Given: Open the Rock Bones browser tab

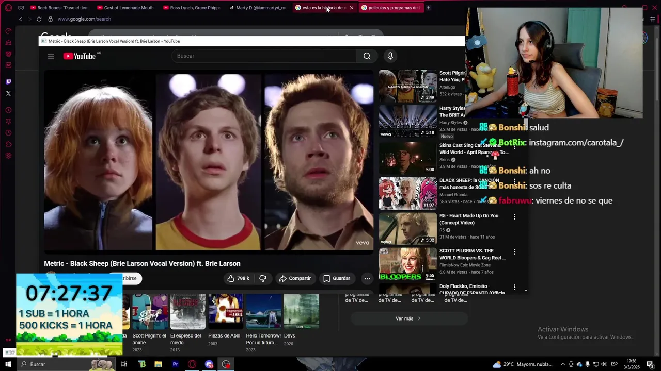Looking at the screenshot, I should pos(59,8).
